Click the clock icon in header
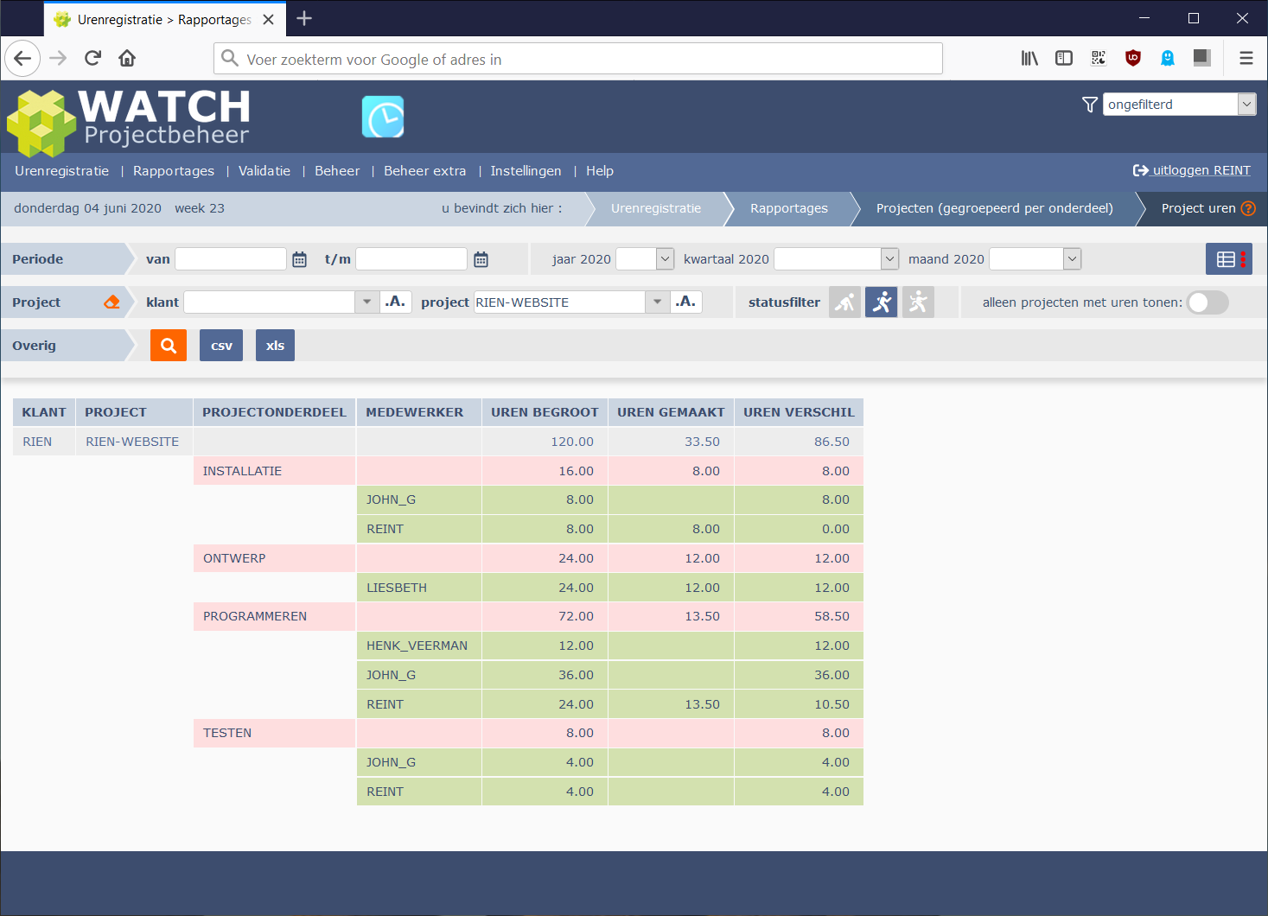This screenshot has height=916, width=1268. 383,118
